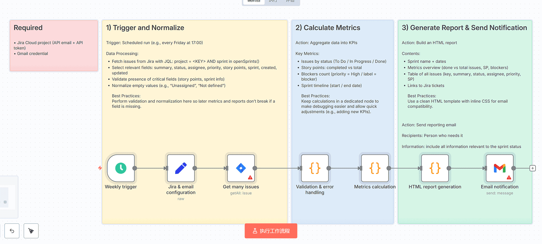Image resolution: width=542 pixels, height=244 pixels.
Task: Open the HTML report generation code node
Action: coord(435,168)
